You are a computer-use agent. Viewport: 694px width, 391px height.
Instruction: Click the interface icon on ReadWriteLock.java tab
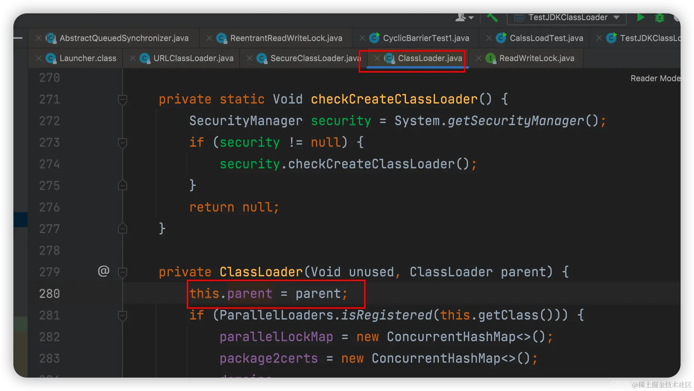[490, 58]
